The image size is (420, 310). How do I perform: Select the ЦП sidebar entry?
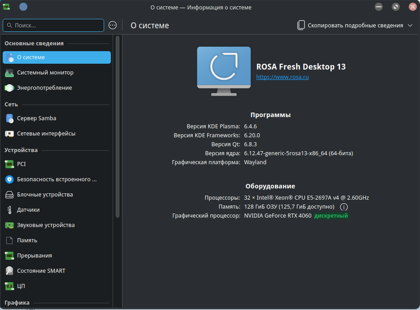point(21,286)
